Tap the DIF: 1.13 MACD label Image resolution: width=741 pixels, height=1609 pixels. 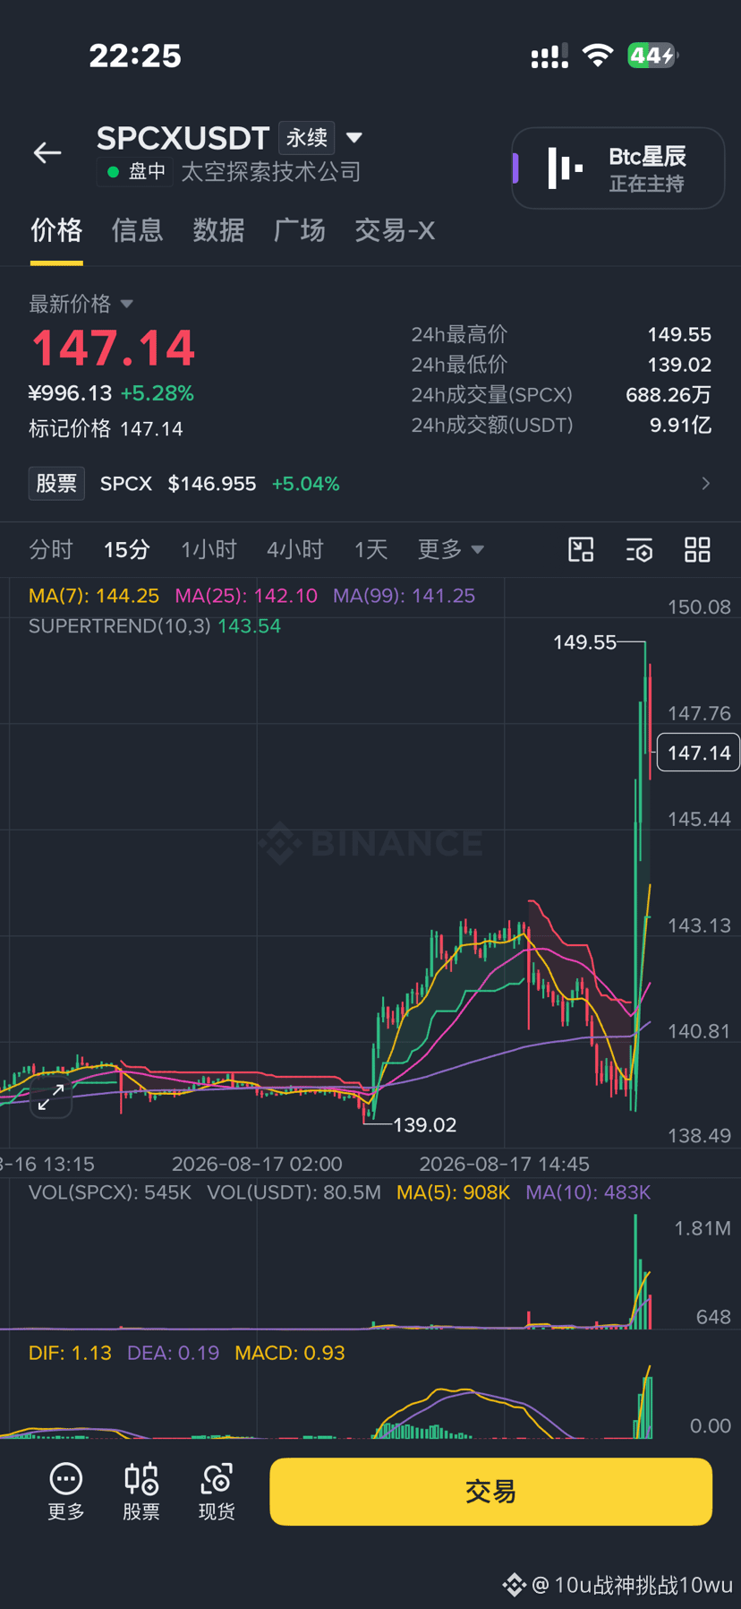pos(70,1353)
